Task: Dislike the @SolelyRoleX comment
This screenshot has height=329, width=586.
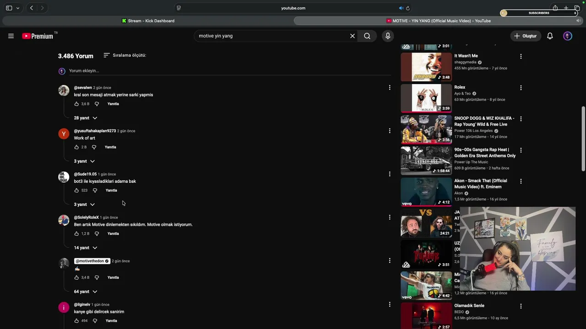Action: click(x=97, y=233)
